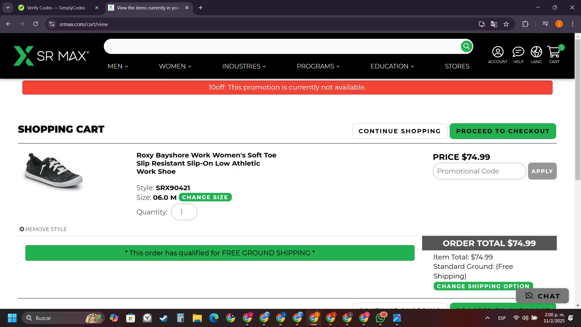Open the tab search dropdown arrow
The width and height of the screenshot is (581, 327).
tap(8, 8)
